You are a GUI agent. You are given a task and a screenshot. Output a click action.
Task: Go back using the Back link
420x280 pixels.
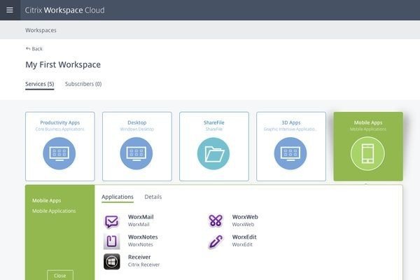[34, 48]
